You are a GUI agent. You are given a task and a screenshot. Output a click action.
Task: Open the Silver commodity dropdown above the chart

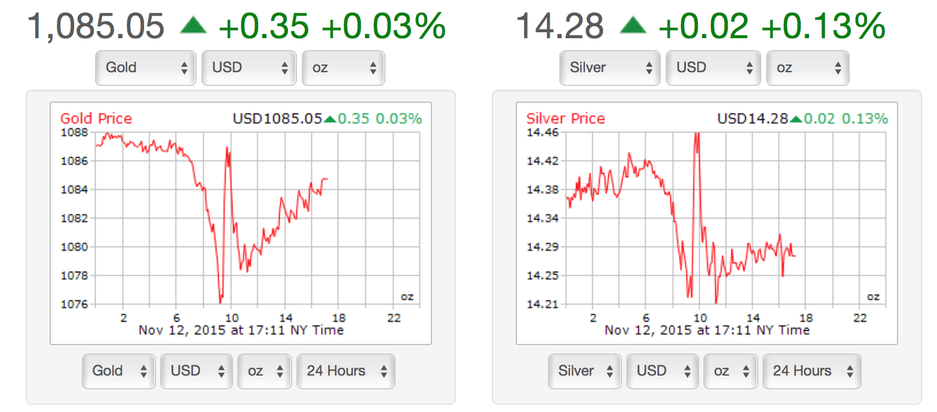pos(610,67)
